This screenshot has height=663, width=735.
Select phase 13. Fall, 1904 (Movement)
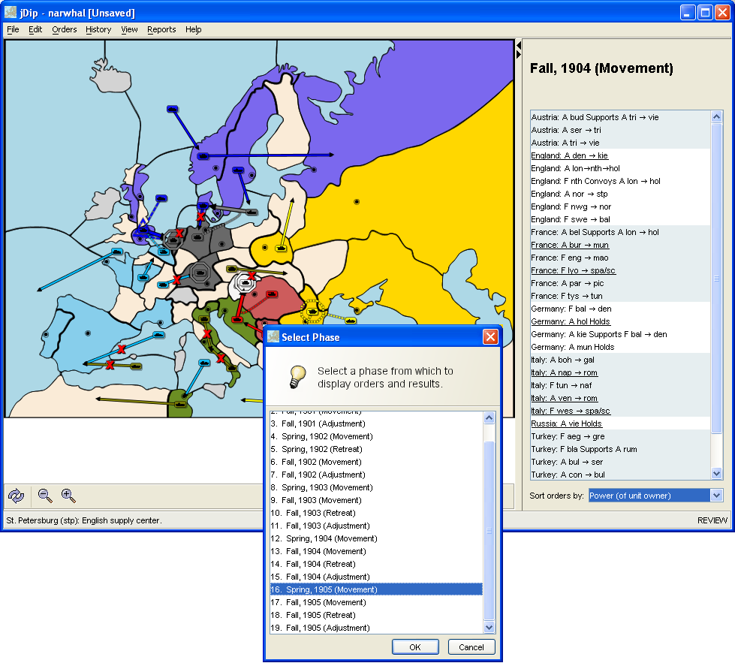[x=376, y=551]
